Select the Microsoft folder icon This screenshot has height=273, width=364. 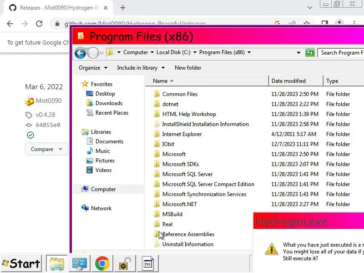tap(157, 154)
